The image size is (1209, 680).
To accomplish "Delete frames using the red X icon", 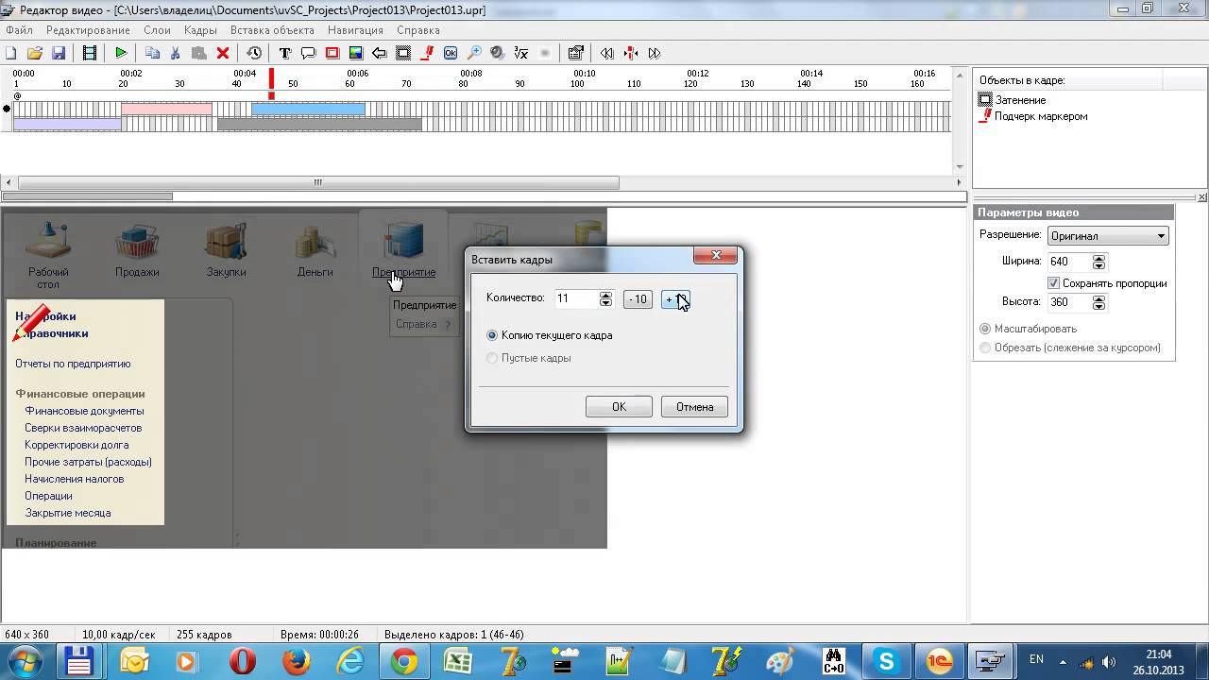I will pyautogui.click(x=223, y=53).
